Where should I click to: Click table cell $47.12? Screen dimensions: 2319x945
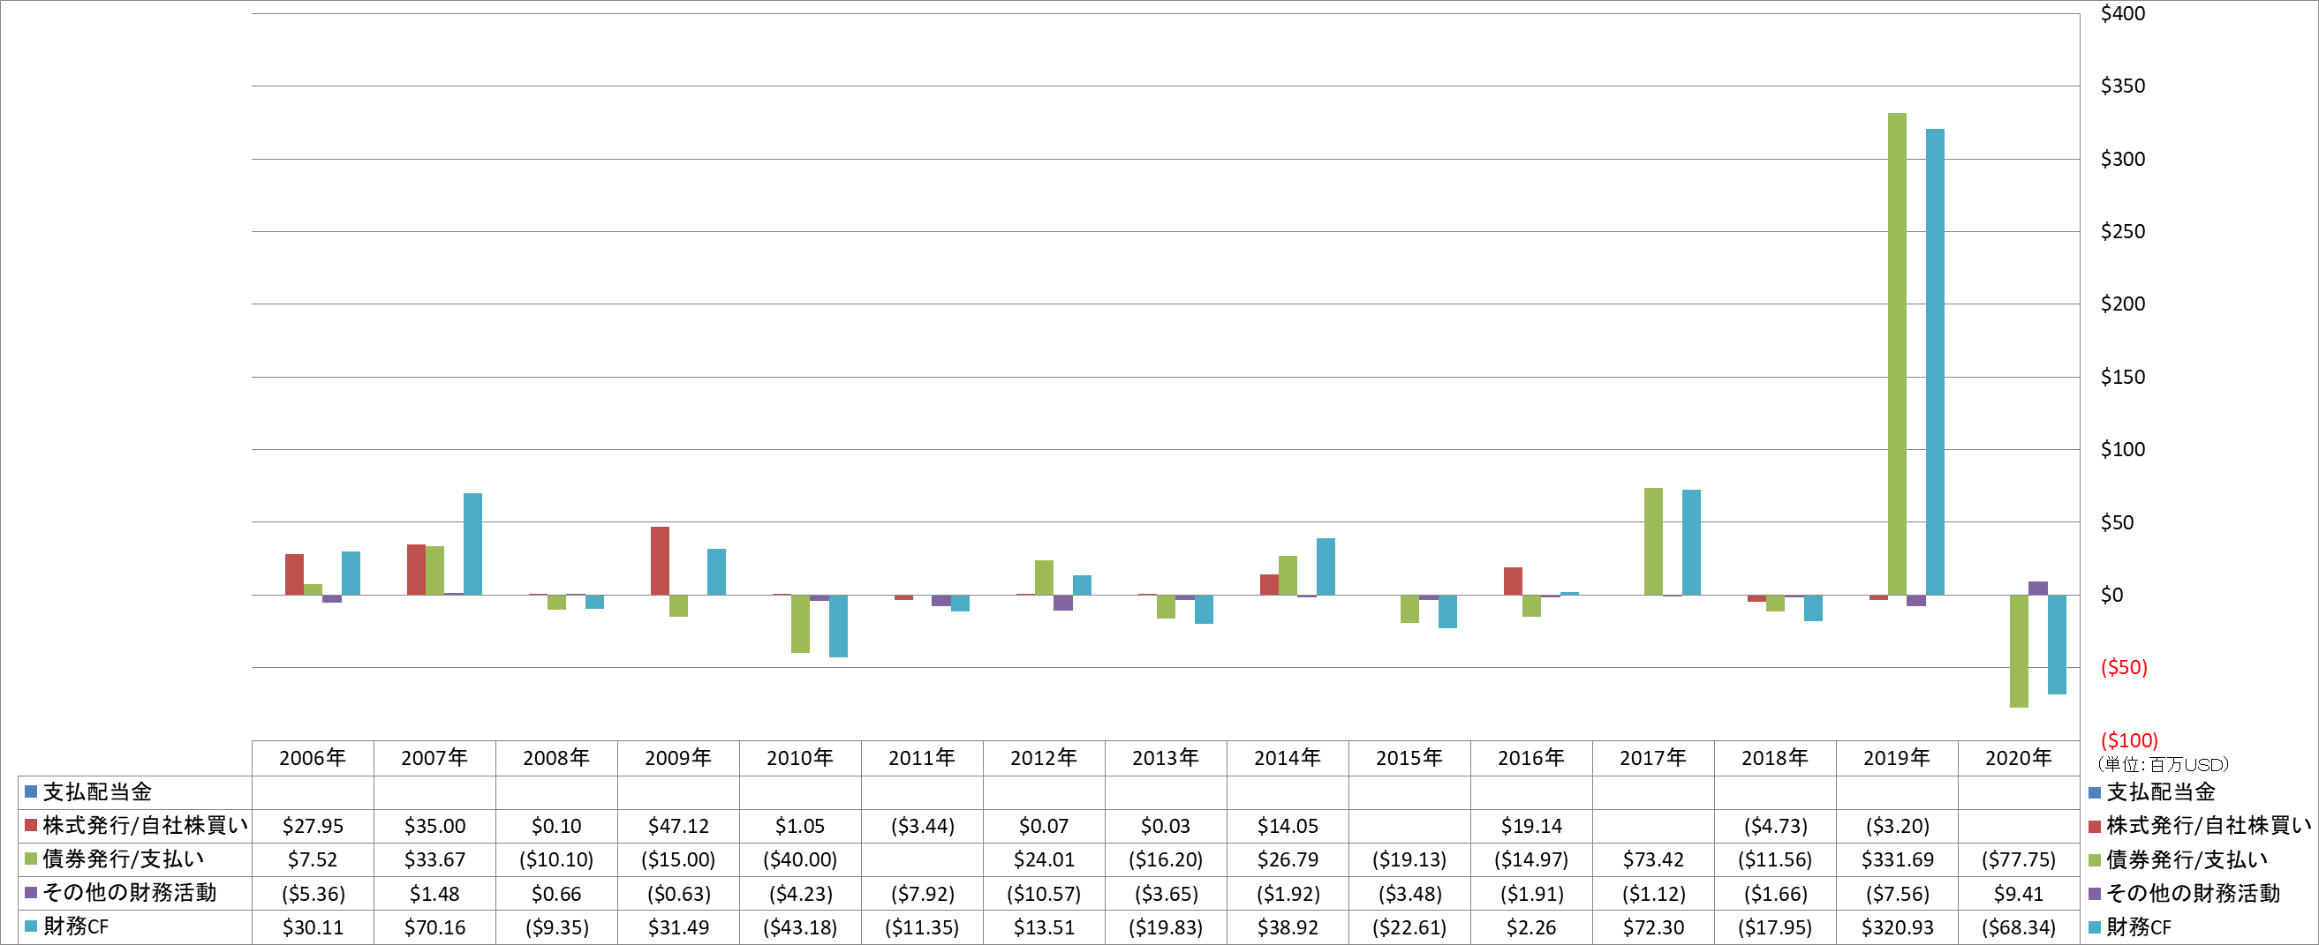[x=678, y=826]
